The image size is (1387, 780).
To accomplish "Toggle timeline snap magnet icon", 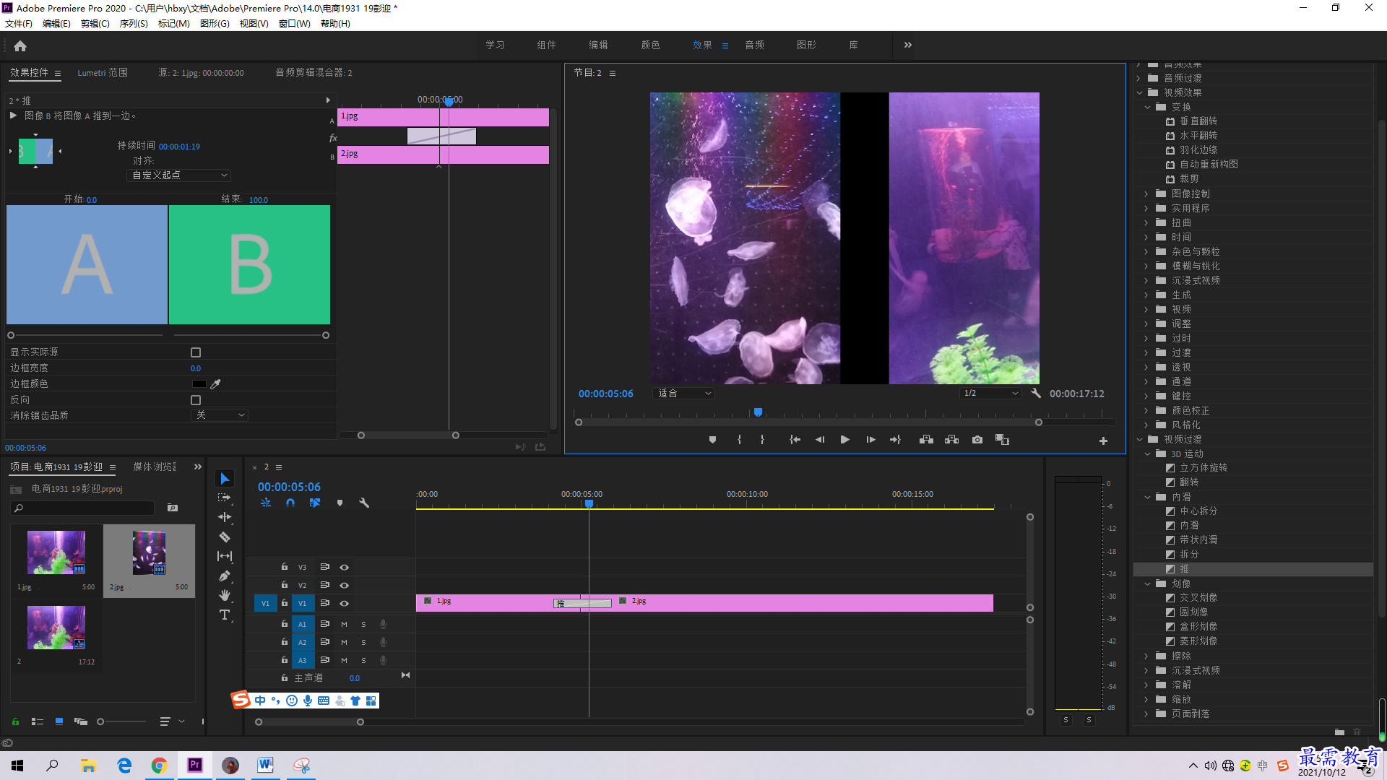I will coord(290,503).
